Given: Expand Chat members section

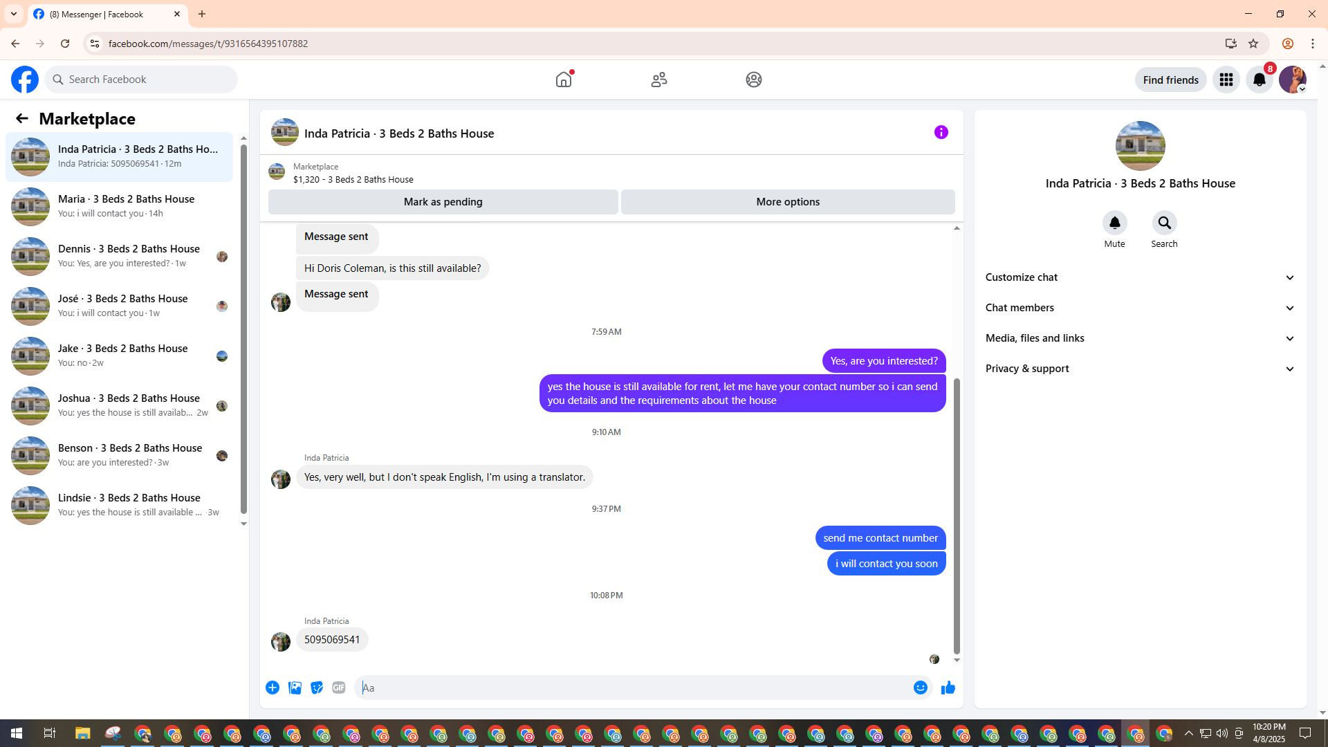Looking at the screenshot, I should click(1140, 308).
